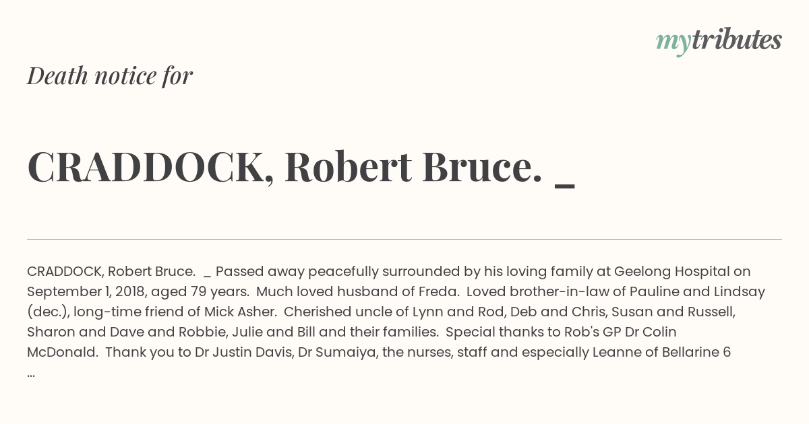Click the truncation ellipsis below the notice
The image size is (809, 424).
point(31,374)
